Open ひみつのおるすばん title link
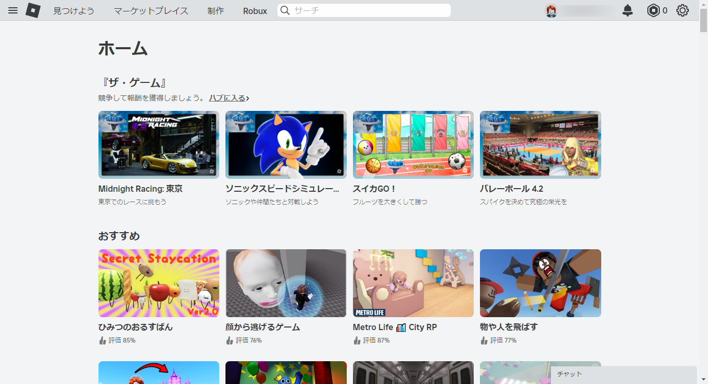Screen dimensions: 708x384 [136, 327]
